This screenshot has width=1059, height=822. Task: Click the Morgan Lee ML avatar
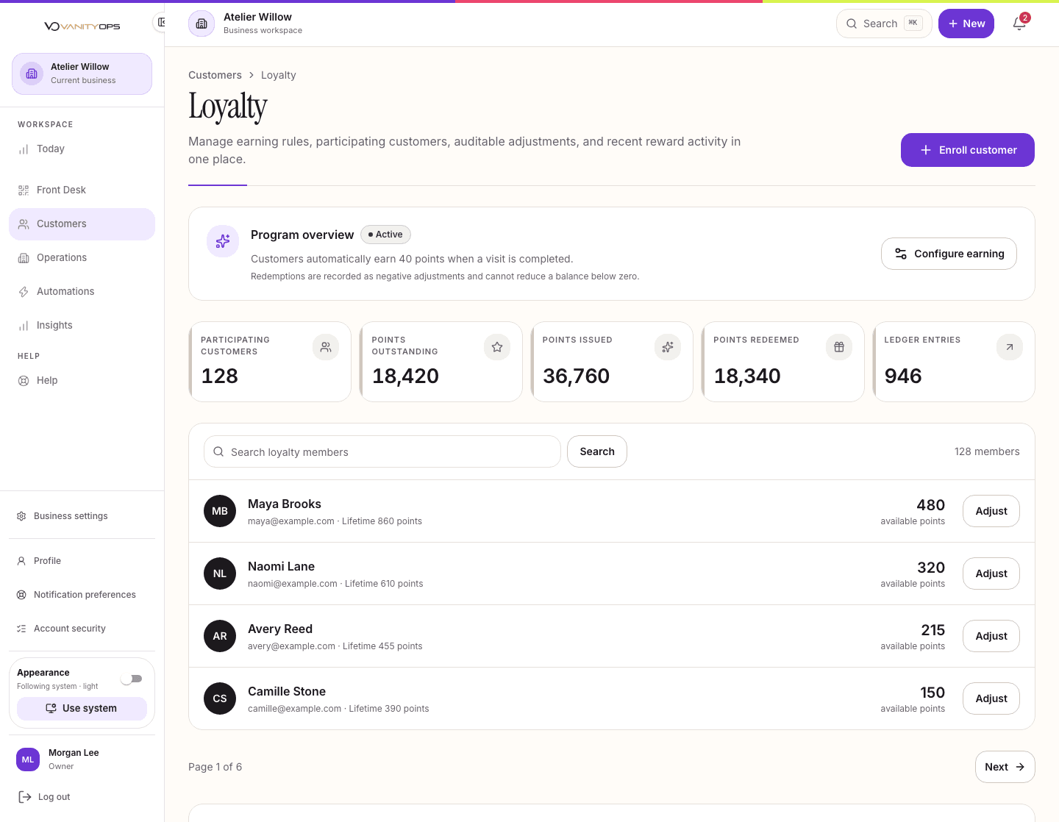(x=28, y=760)
